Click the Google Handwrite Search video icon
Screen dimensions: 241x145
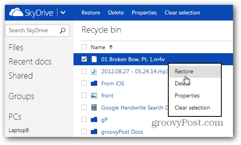94,108
